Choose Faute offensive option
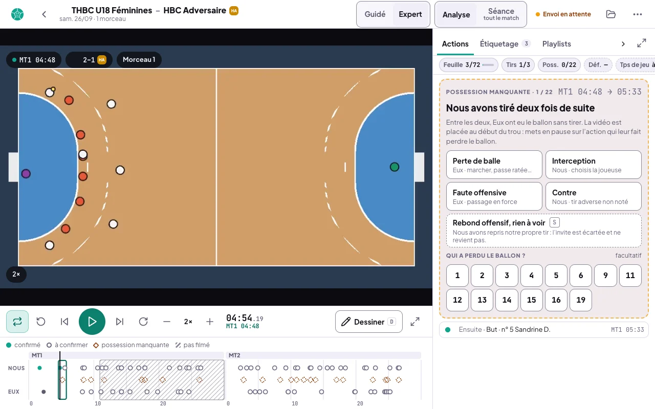Screen dimensions: 655x409 click(x=494, y=196)
